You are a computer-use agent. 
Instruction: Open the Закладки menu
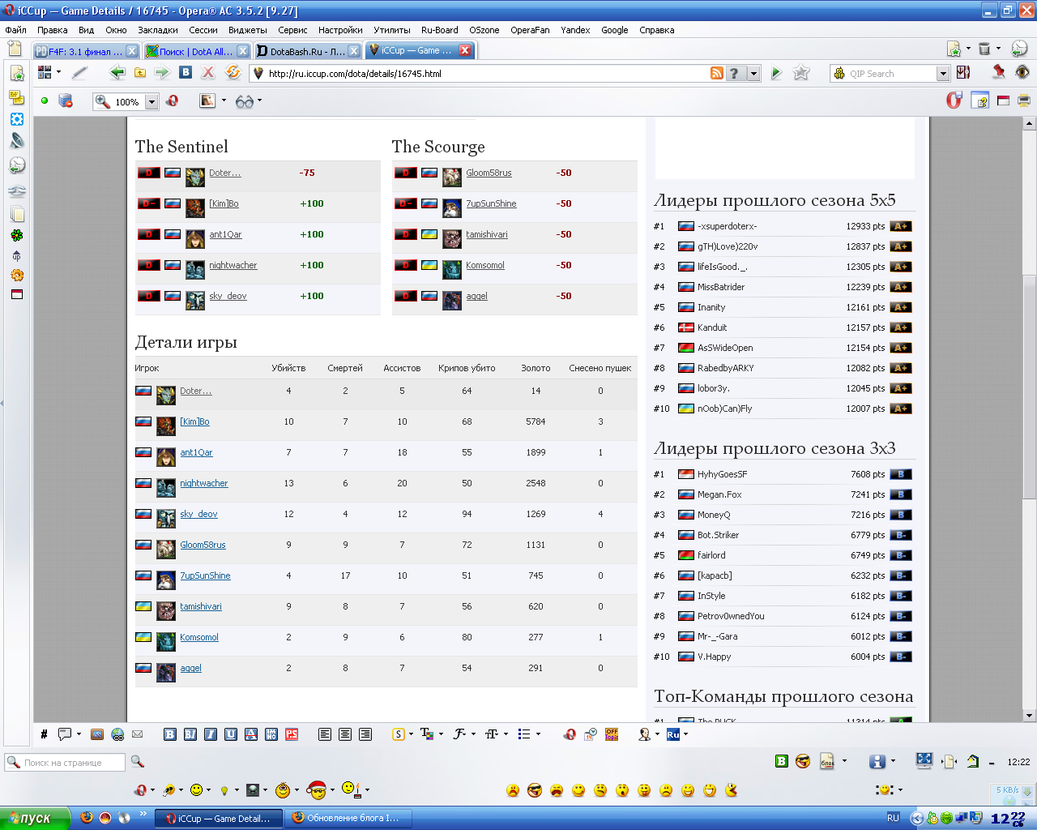tap(157, 30)
